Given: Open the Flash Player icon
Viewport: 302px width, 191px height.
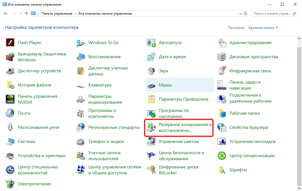Looking at the screenshot, I should (x=10, y=43).
